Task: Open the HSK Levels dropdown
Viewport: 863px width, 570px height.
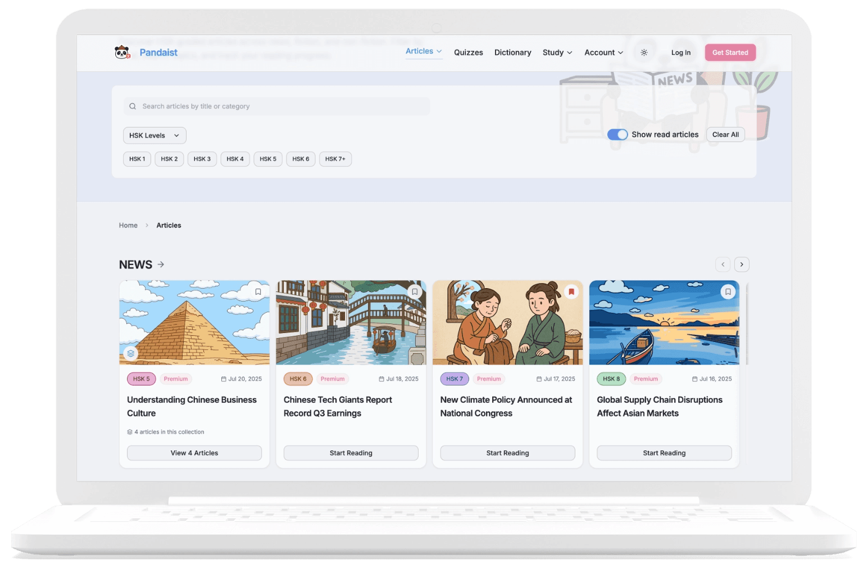Action: 155,135
